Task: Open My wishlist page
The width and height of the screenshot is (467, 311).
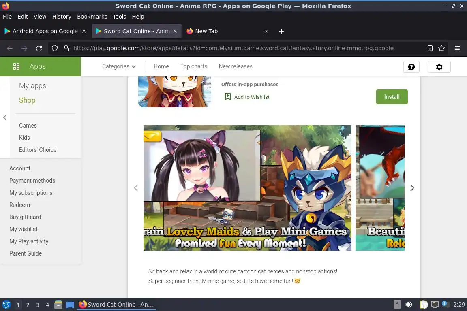Action: pyautogui.click(x=23, y=229)
